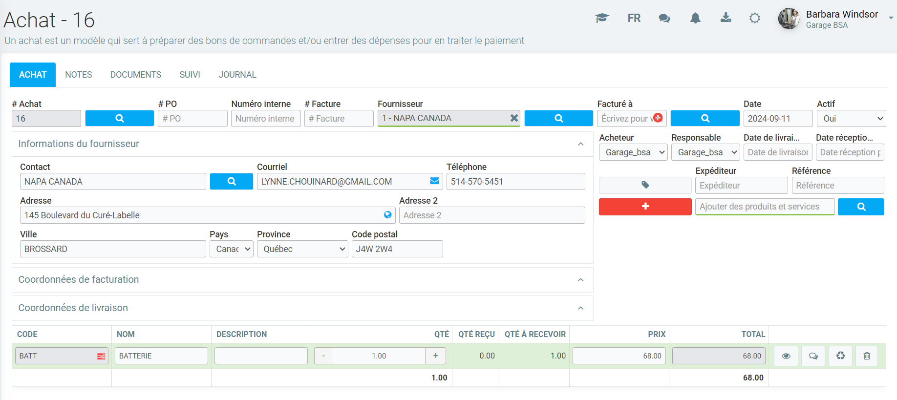The height and width of the screenshot is (400, 897).
Task: Click the envelope icon in Courriel field
Action: [434, 181]
